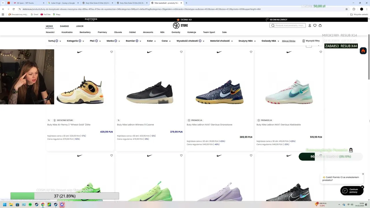This screenshot has height=208, width=370.
Task: Click the trash icon beside Wyczyść filtry
Action: click(x=304, y=41)
